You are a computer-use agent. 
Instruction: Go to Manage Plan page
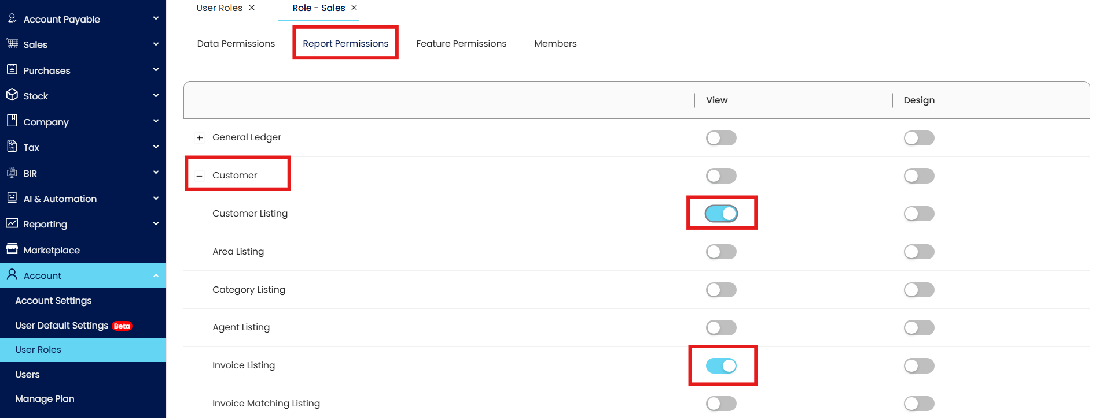pos(45,399)
